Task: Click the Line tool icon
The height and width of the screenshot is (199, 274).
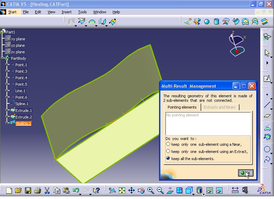Action: point(267,105)
